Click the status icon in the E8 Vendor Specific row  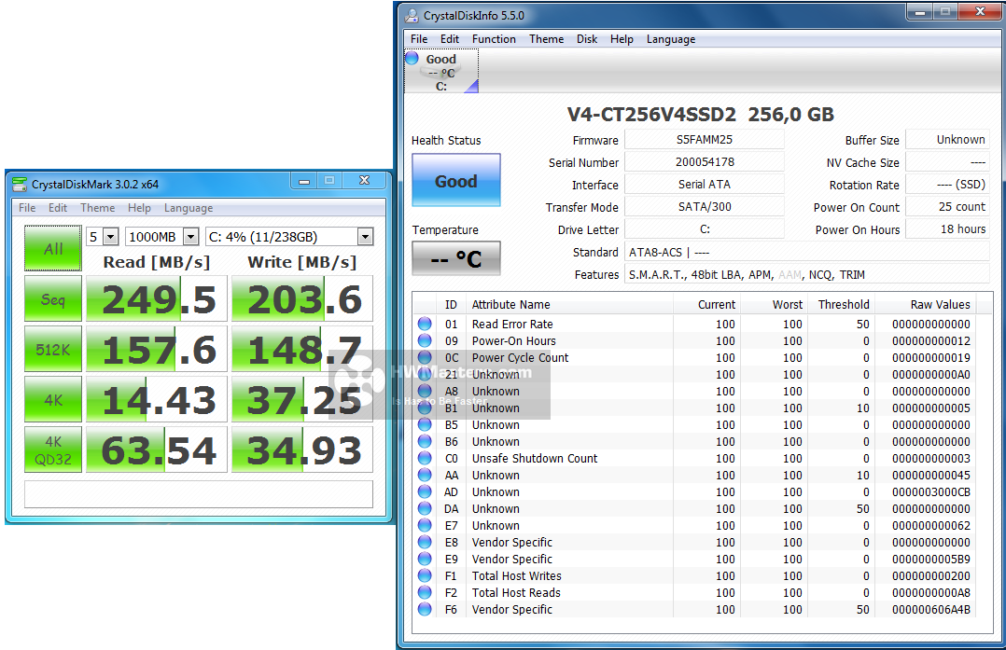pos(425,542)
